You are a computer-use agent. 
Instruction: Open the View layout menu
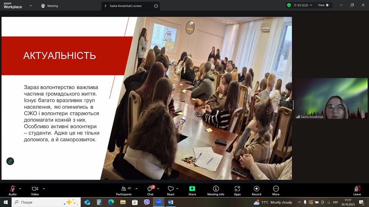[323, 5]
